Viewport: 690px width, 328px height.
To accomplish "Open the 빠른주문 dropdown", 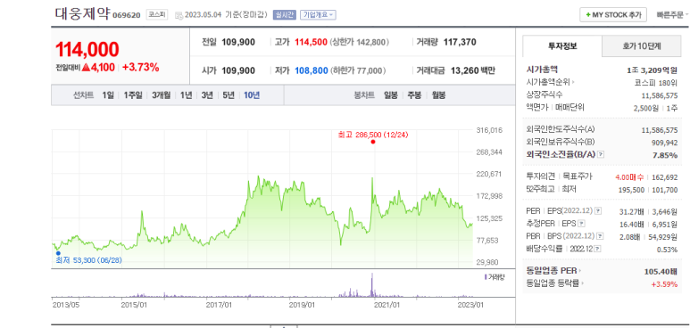I will click(x=672, y=15).
